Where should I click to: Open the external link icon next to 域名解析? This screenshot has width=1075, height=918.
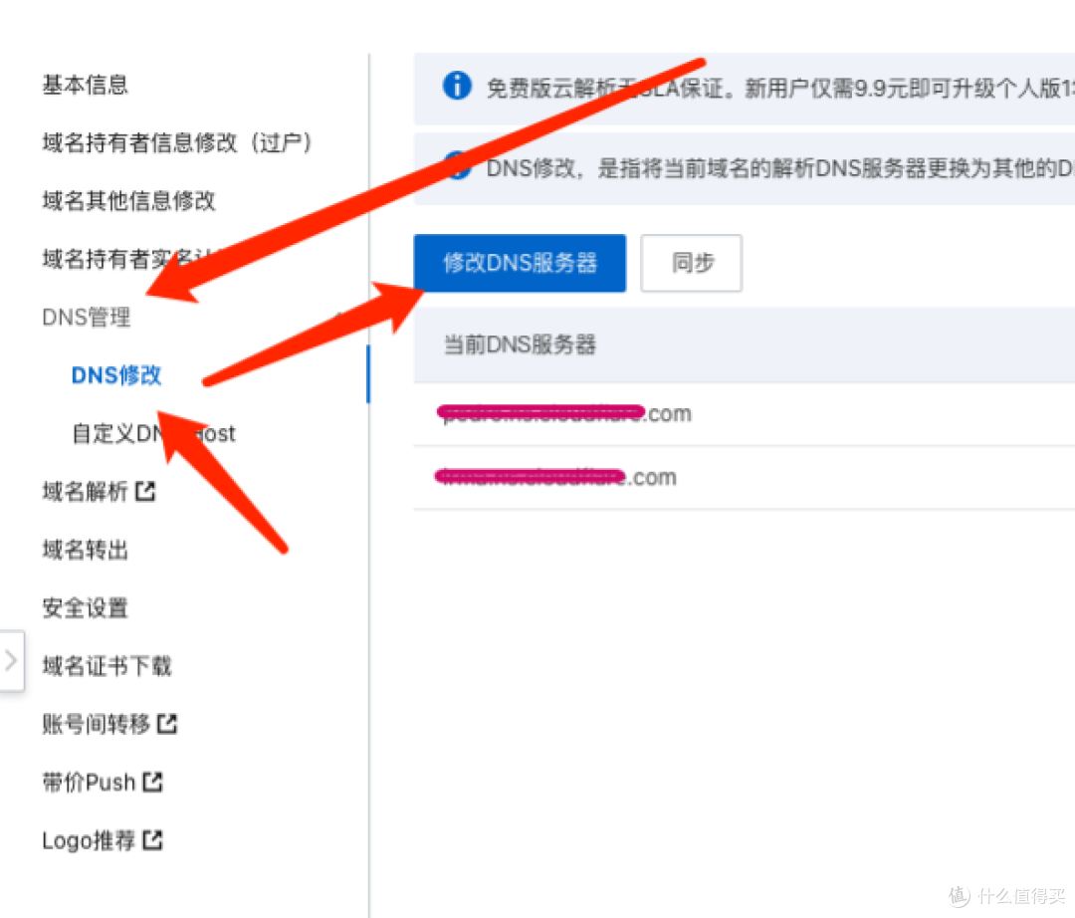pos(147,490)
